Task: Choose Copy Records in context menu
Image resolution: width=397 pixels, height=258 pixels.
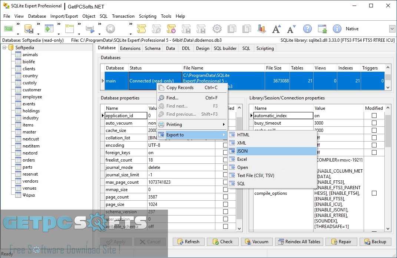Action: point(192,88)
